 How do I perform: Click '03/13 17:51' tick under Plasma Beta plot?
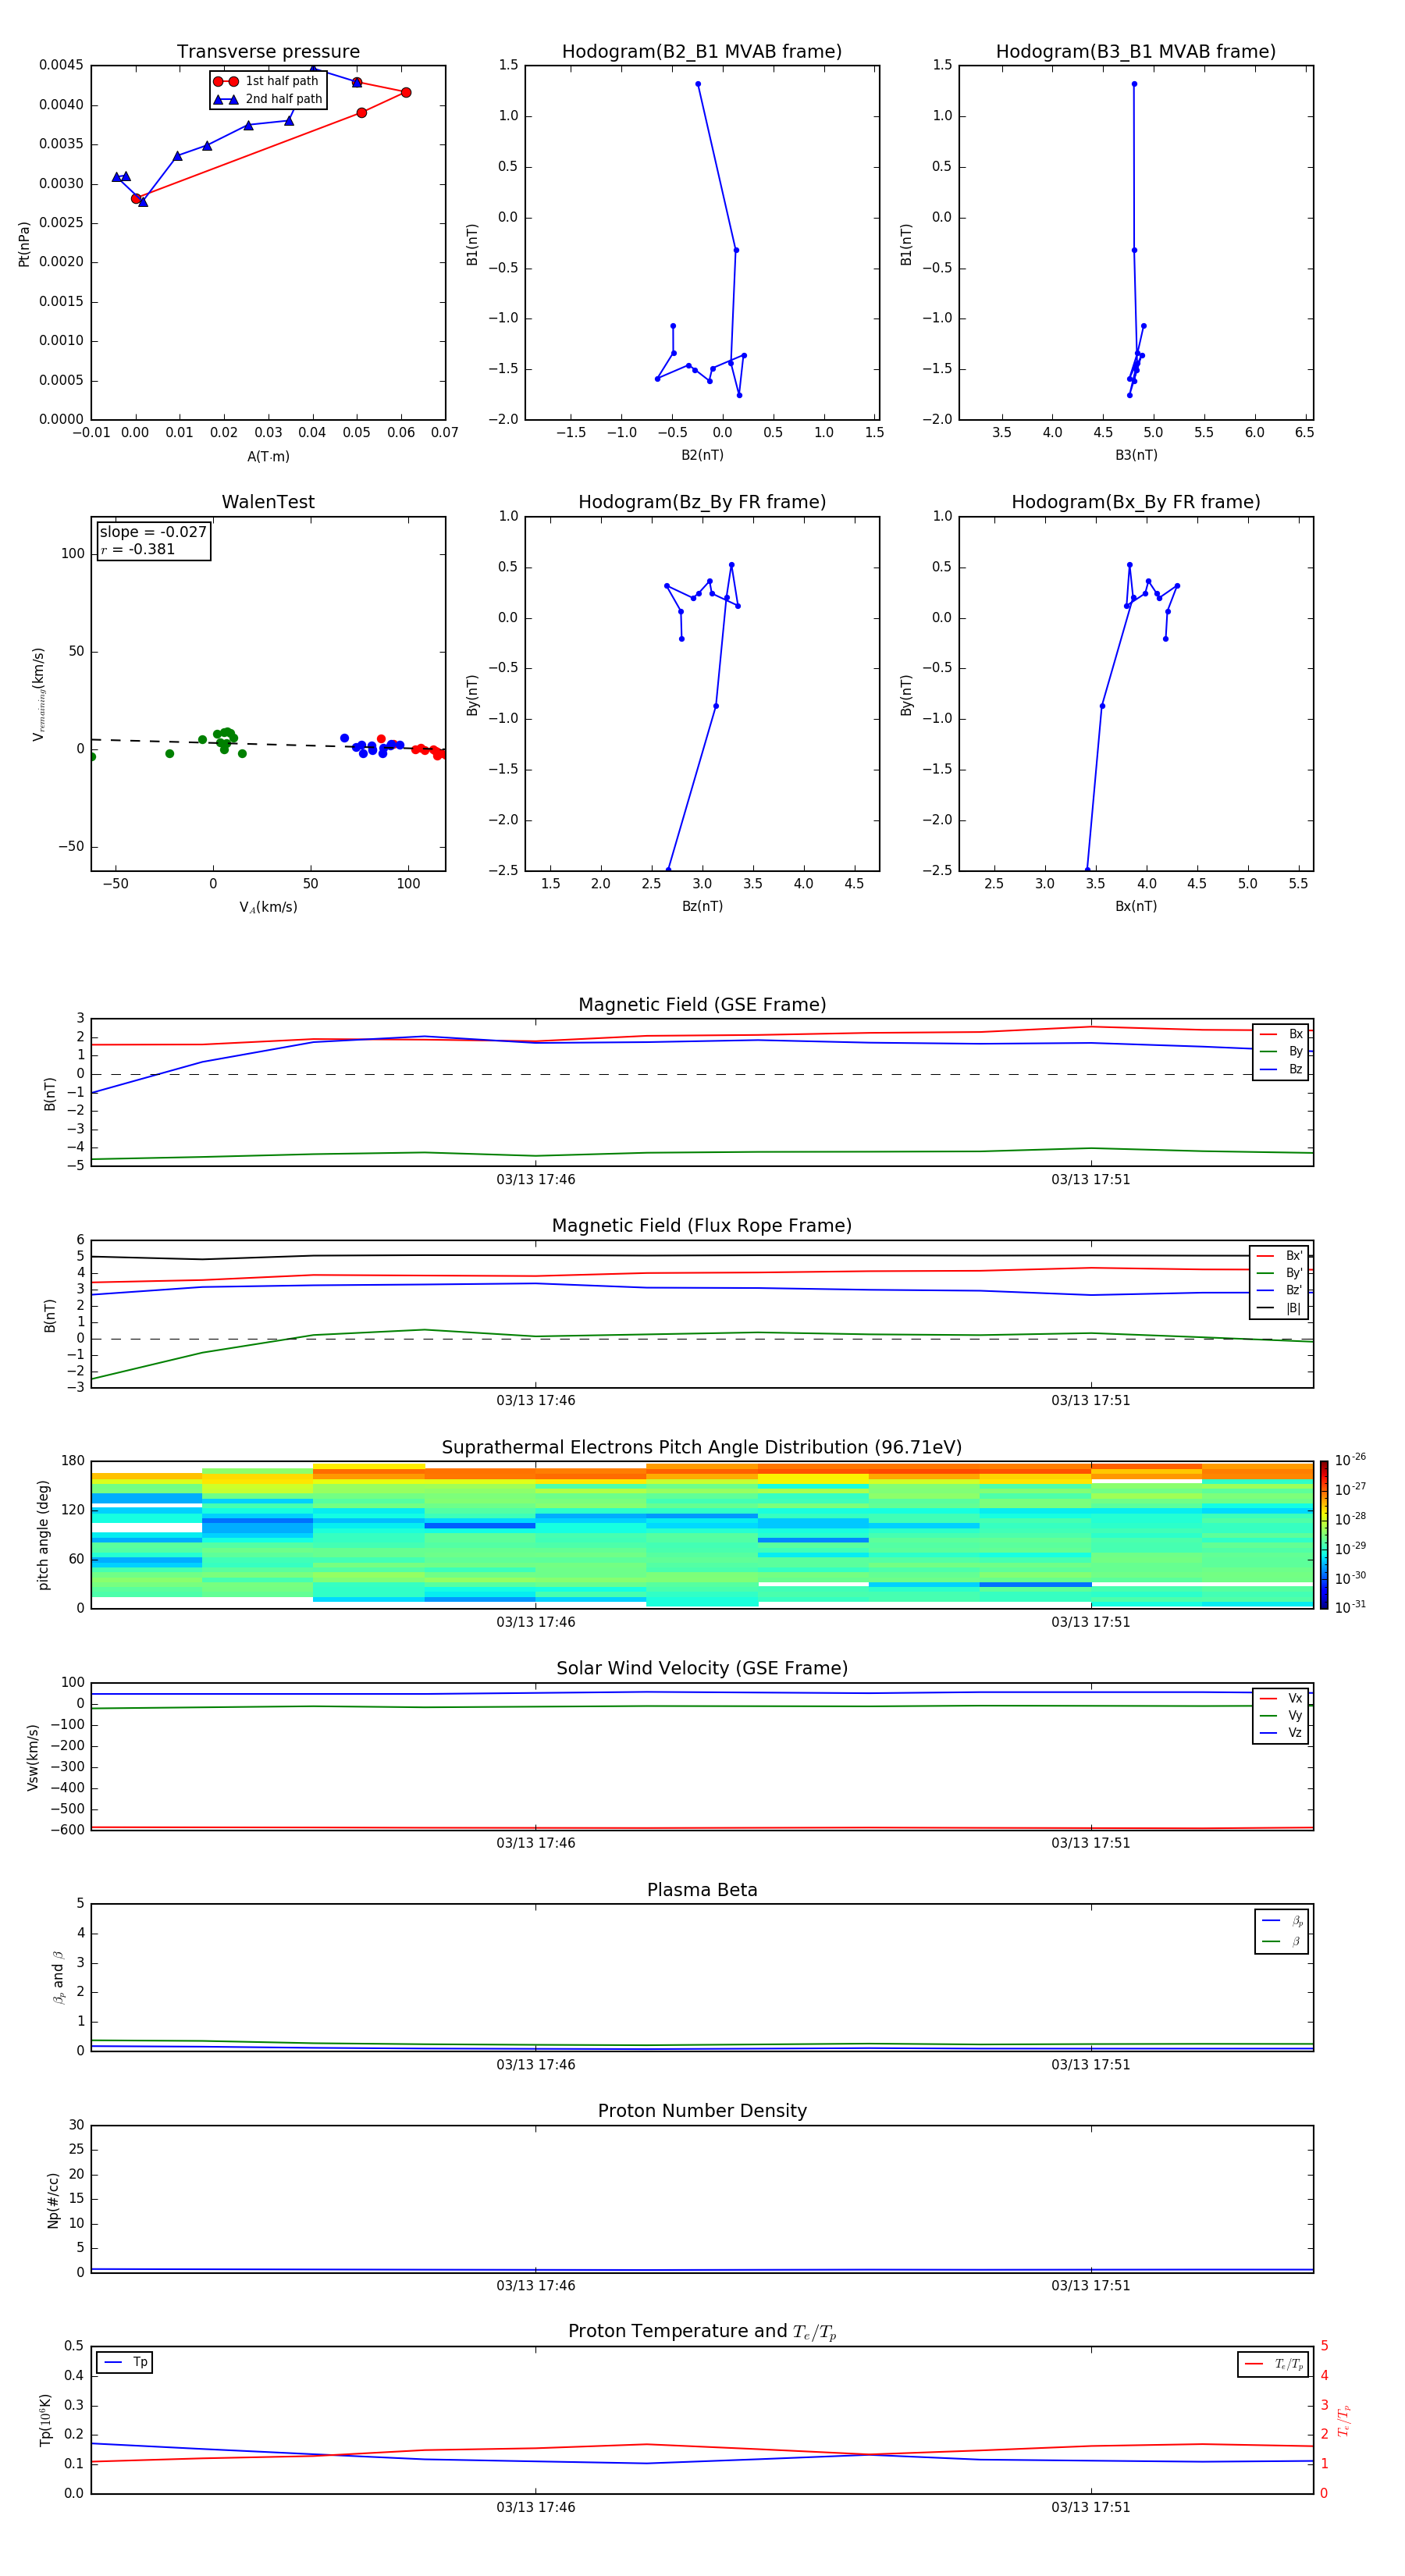click(x=1091, y=2065)
